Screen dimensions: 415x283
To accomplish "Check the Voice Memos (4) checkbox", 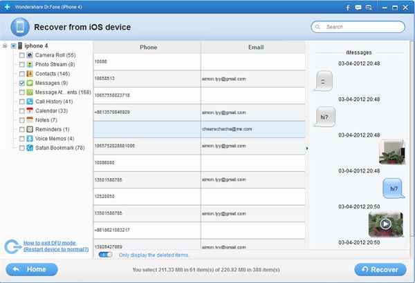I will (x=21, y=139).
